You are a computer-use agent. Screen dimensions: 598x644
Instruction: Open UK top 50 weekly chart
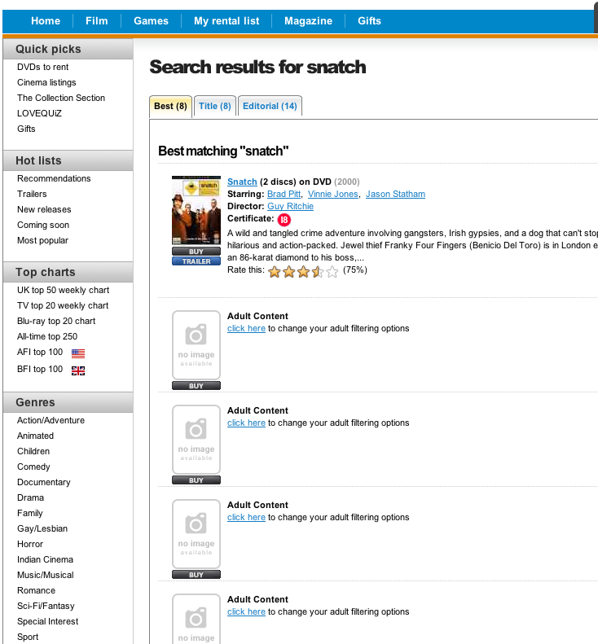point(63,290)
